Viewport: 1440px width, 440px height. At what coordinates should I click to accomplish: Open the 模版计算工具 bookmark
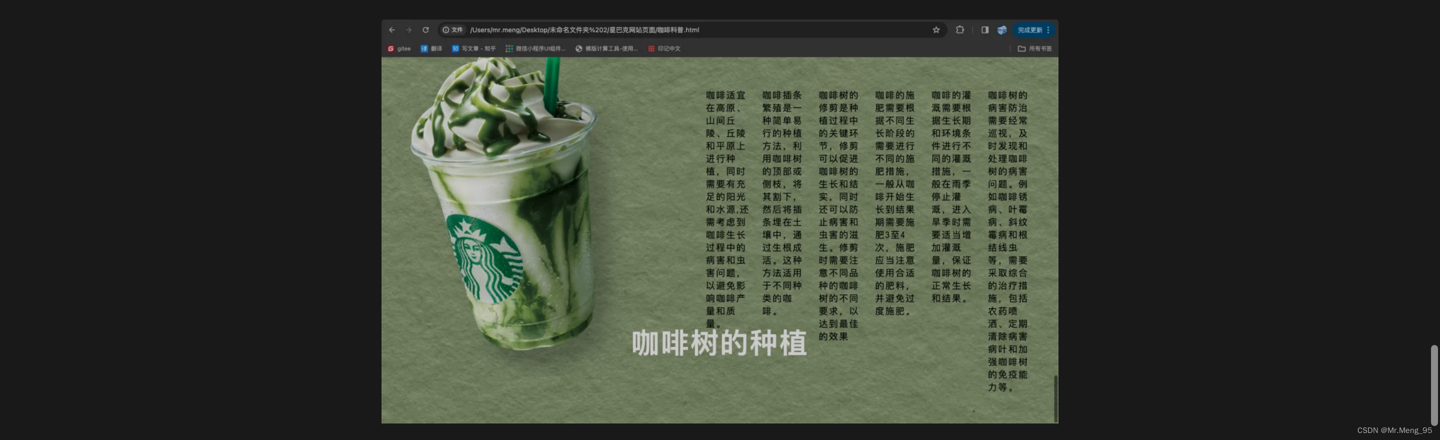[x=606, y=48]
